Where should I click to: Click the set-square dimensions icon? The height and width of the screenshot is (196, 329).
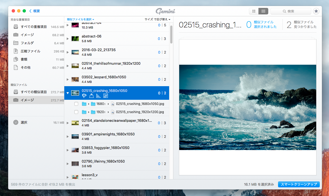click(99, 96)
